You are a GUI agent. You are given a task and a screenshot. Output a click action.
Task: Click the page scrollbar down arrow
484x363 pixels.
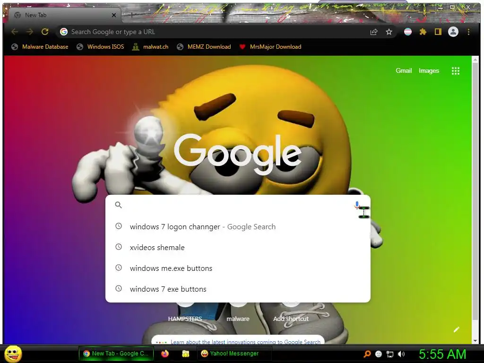pos(475,341)
